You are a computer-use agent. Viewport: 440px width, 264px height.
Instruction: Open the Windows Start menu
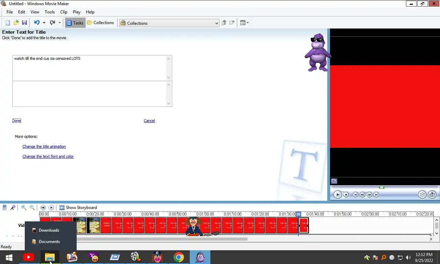pos(9,257)
